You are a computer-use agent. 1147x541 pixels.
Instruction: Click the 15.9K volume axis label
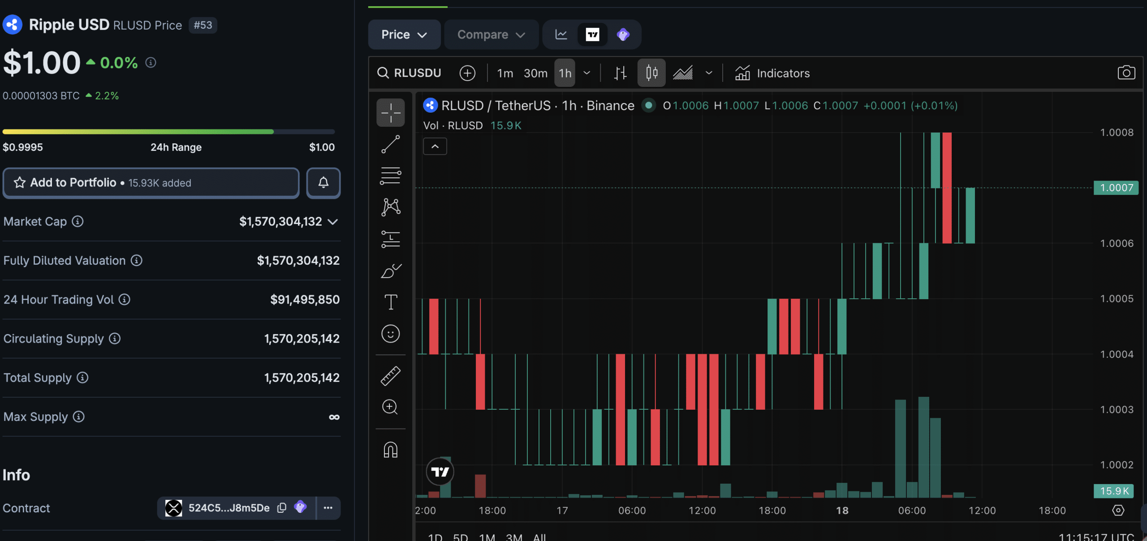pos(1114,491)
